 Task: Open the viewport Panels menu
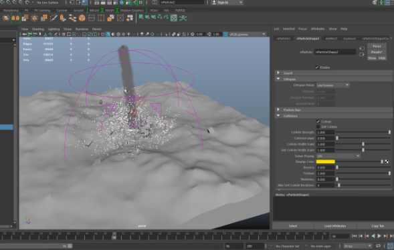[x=97, y=29]
